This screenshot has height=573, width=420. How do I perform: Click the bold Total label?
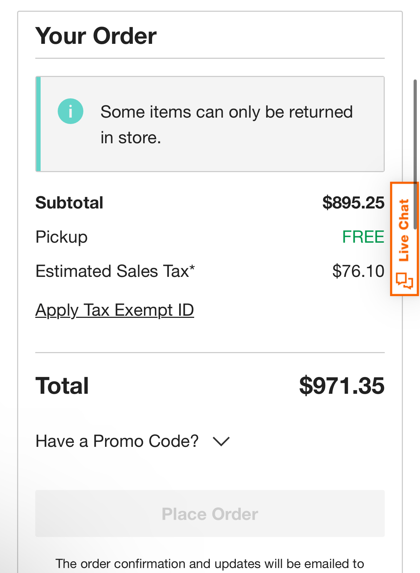tap(62, 386)
